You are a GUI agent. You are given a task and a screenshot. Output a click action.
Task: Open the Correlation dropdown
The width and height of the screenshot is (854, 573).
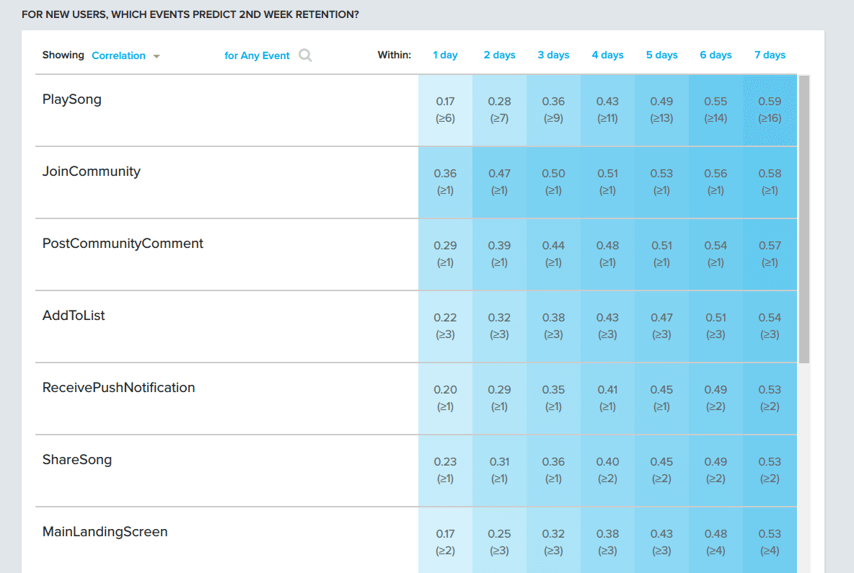(126, 55)
